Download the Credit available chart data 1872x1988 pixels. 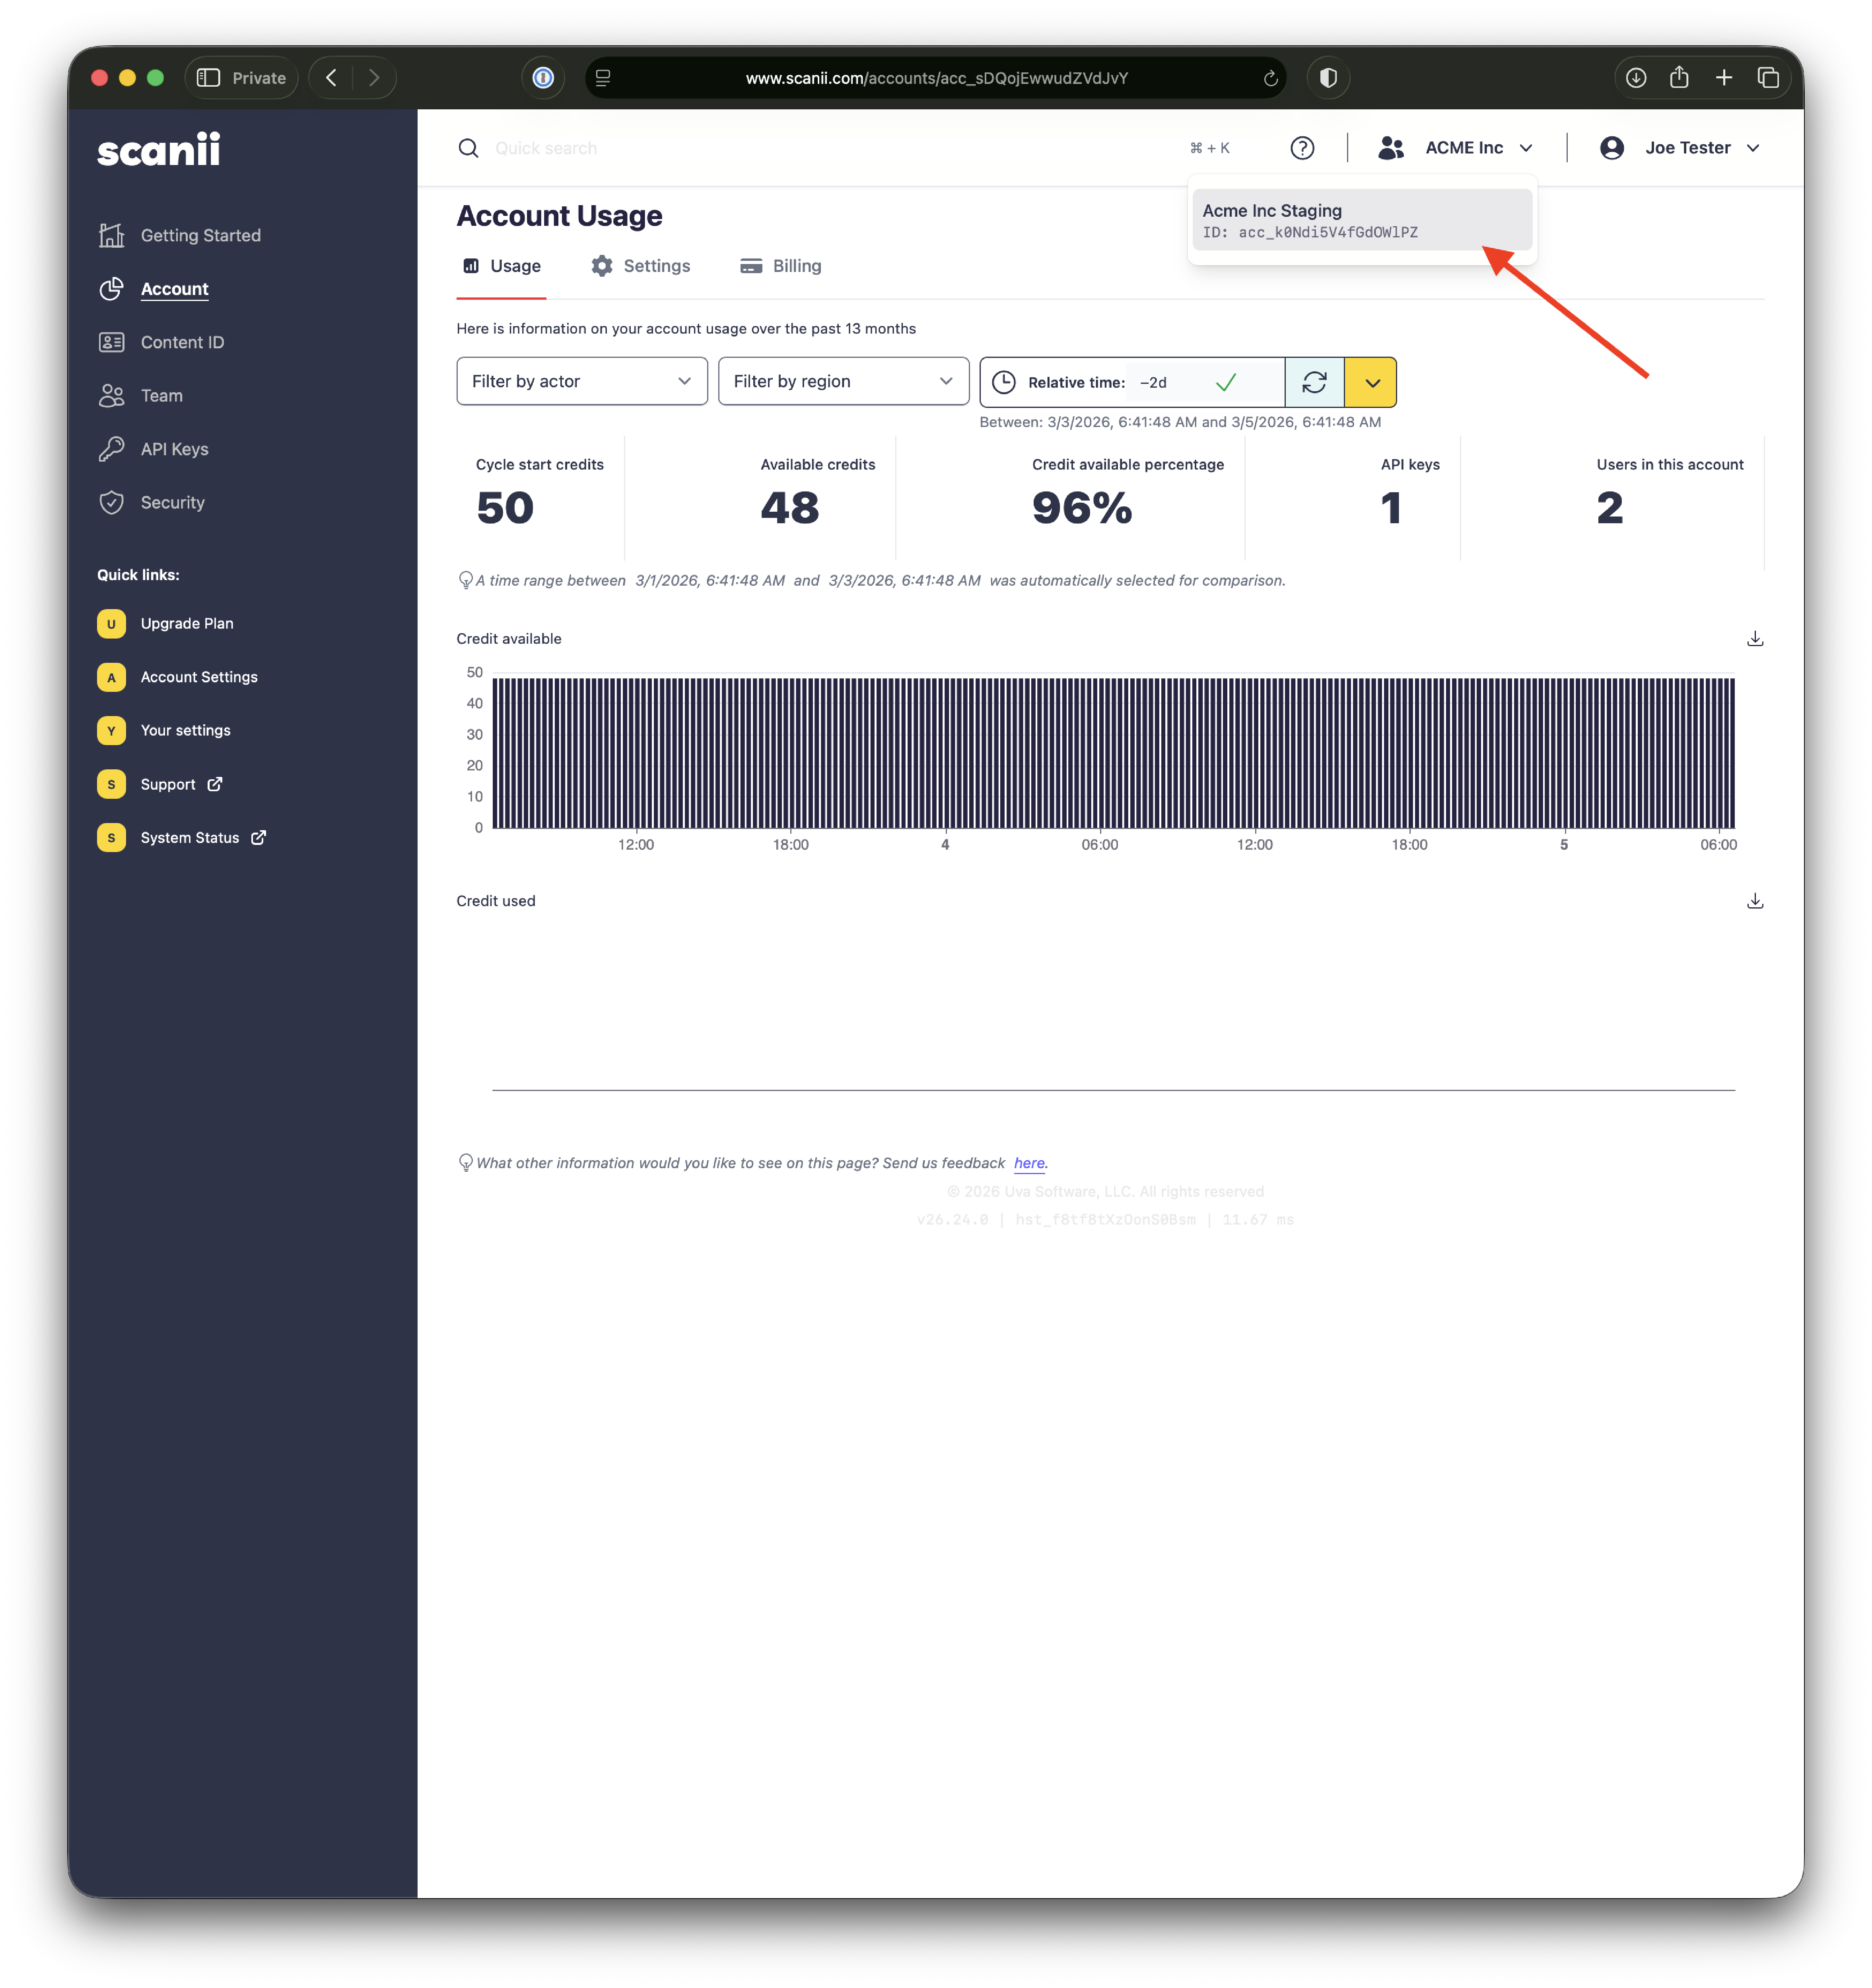pos(1754,639)
